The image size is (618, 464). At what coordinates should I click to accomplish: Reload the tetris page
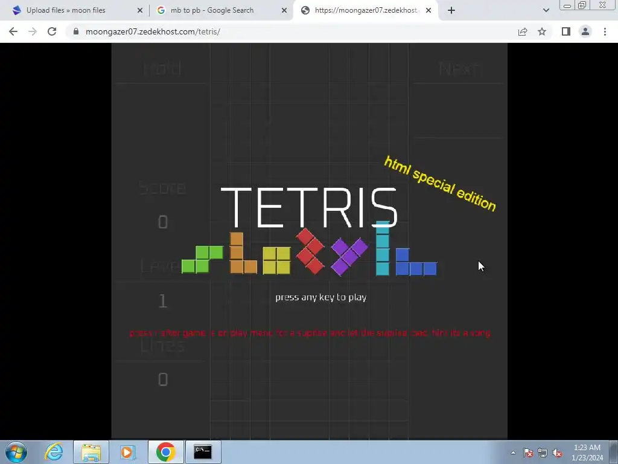[52, 31]
